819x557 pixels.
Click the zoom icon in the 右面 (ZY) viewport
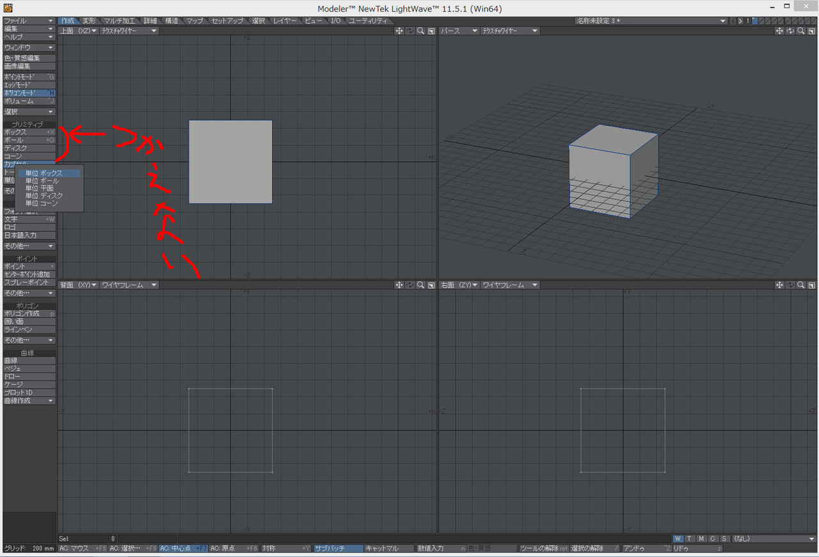[x=800, y=285]
